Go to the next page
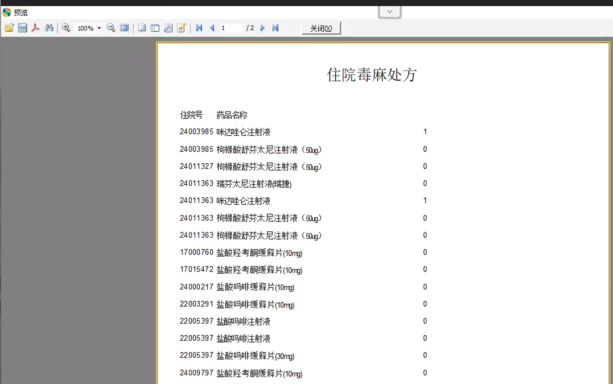The image size is (613, 384). pos(262,28)
